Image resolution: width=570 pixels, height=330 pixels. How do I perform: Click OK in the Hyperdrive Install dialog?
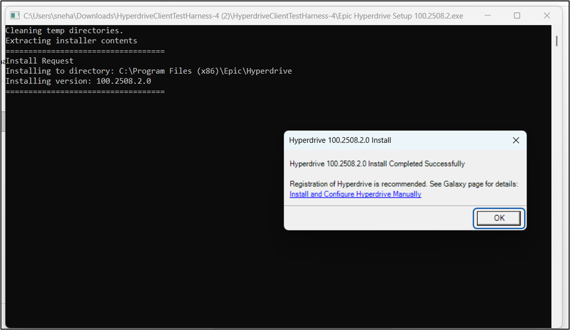pos(499,218)
